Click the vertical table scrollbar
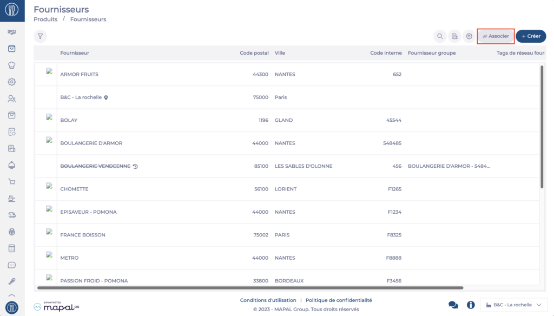The image size is (554, 316). 542,127
